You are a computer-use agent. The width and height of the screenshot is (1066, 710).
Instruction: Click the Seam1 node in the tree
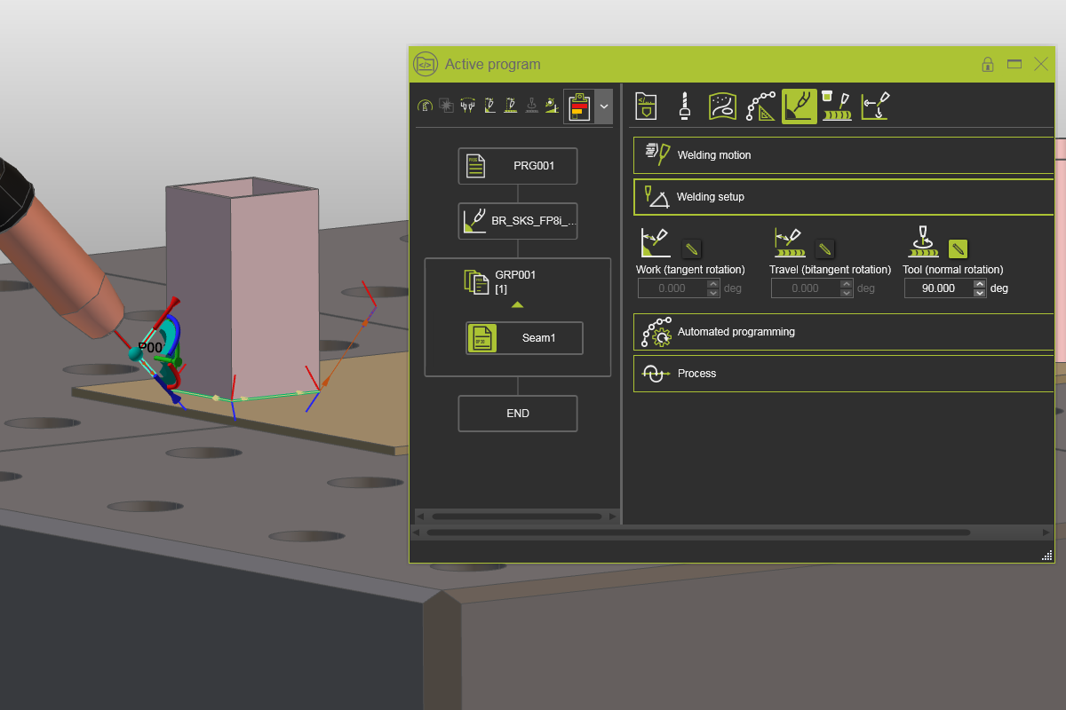click(x=523, y=338)
